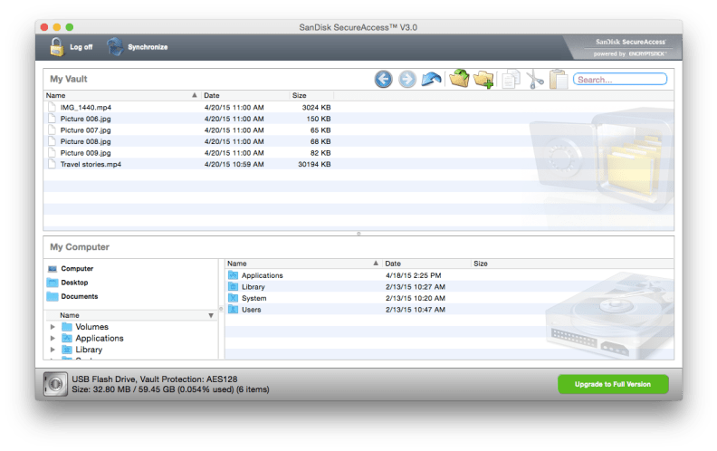Expand the Volumes tree node
The image size is (717, 451).
click(53, 327)
